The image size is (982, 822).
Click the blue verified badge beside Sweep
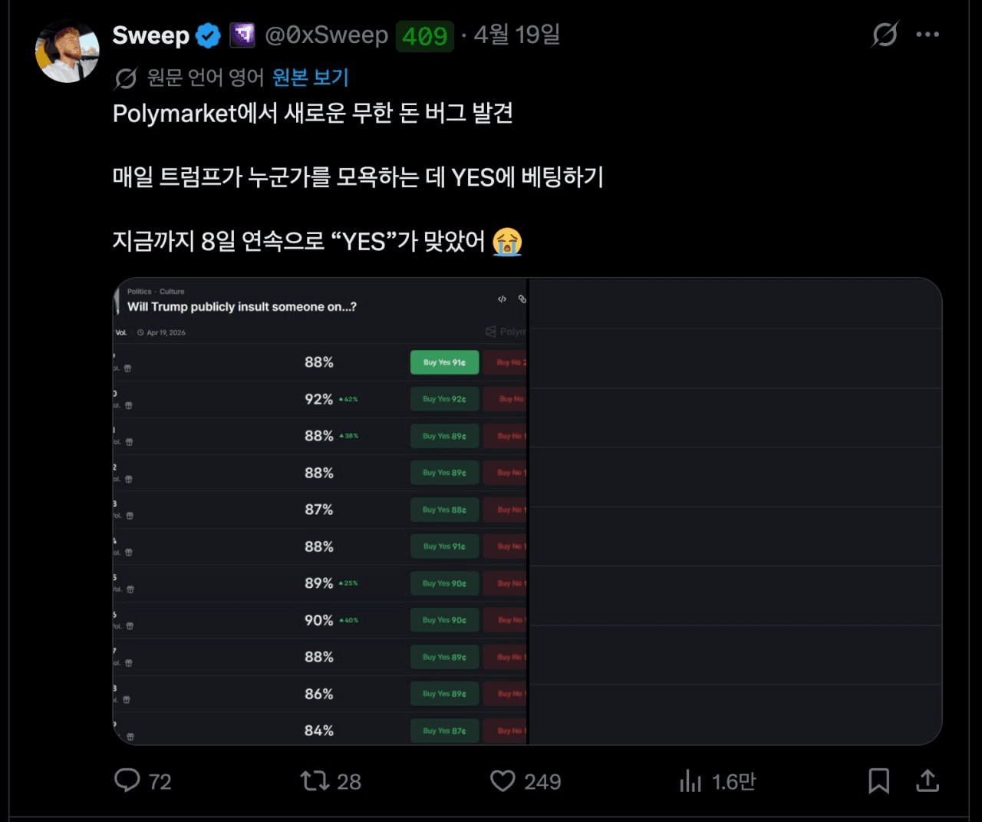click(208, 35)
